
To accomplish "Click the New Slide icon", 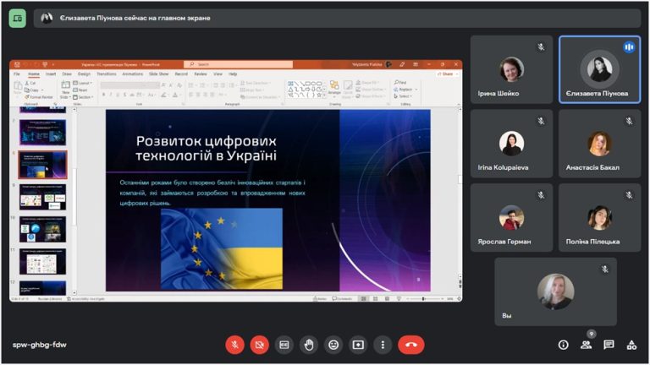I will (x=65, y=85).
